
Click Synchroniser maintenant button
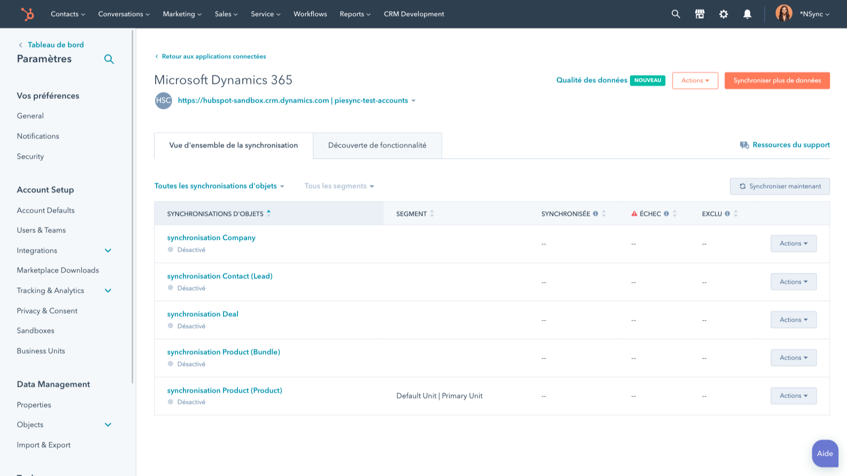[780, 186]
